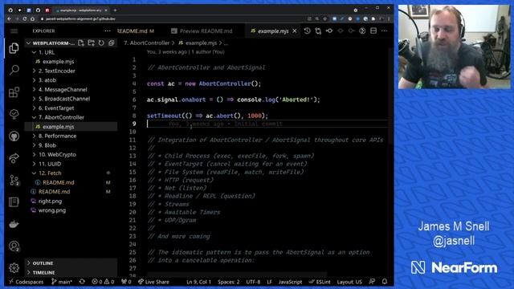Switch to the Preview README.md tab

coord(202,31)
